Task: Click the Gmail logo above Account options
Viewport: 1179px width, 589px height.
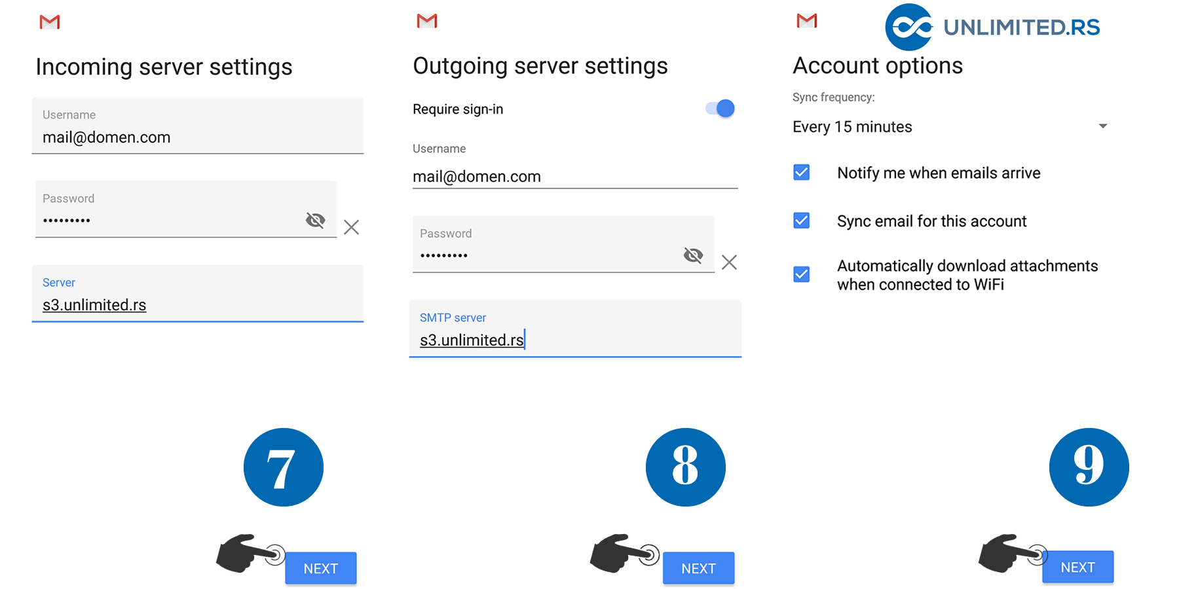Action: pyautogui.click(x=807, y=20)
